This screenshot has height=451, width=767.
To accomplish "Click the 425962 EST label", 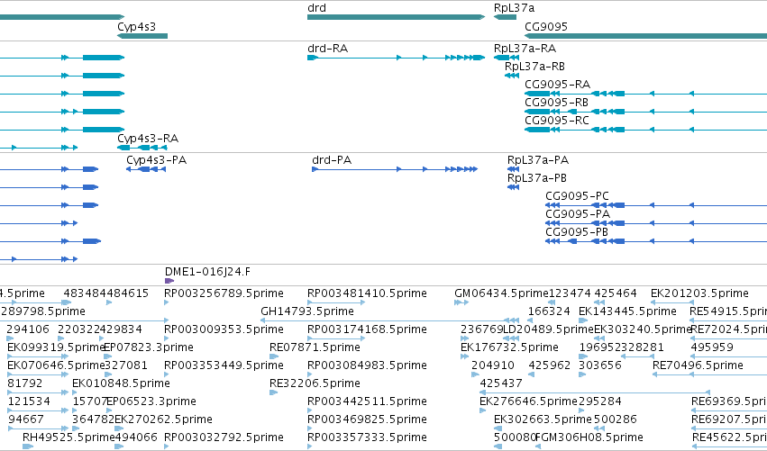I will pyautogui.click(x=549, y=365).
